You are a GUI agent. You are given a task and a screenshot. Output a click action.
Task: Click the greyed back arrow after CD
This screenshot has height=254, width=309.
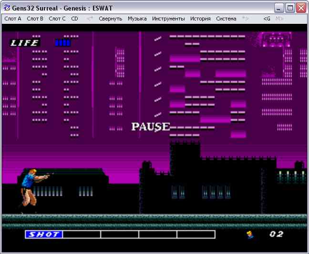point(90,19)
